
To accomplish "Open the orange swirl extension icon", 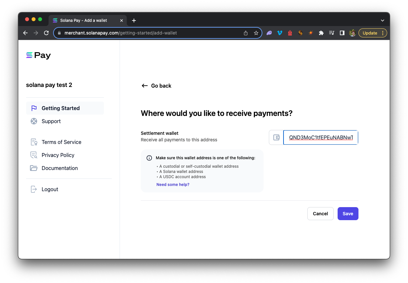I will point(300,33).
